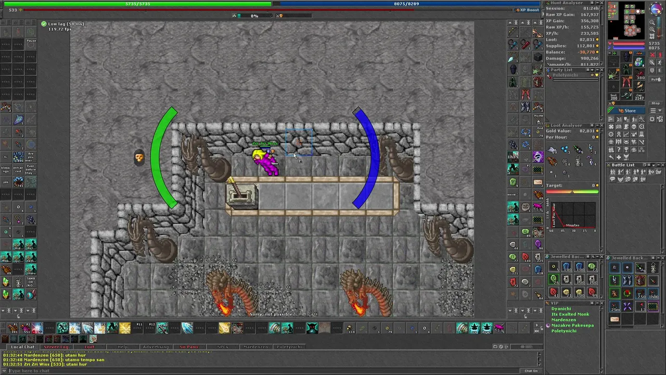Zoom out the minimap

pyautogui.click(x=652, y=22)
